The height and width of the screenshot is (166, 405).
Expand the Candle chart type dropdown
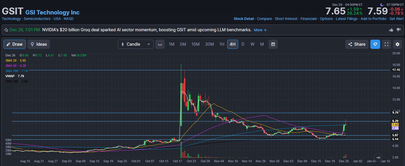(x=136, y=44)
